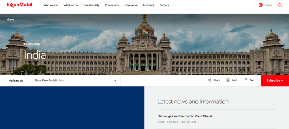The width and height of the screenshot is (289, 129).
Task: Click the printer icon
Action: 228,80
